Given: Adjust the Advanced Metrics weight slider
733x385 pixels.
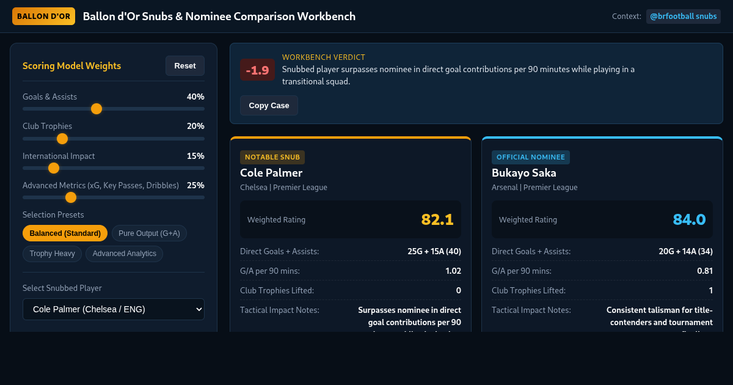Looking at the screenshot, I should point(114,197).
